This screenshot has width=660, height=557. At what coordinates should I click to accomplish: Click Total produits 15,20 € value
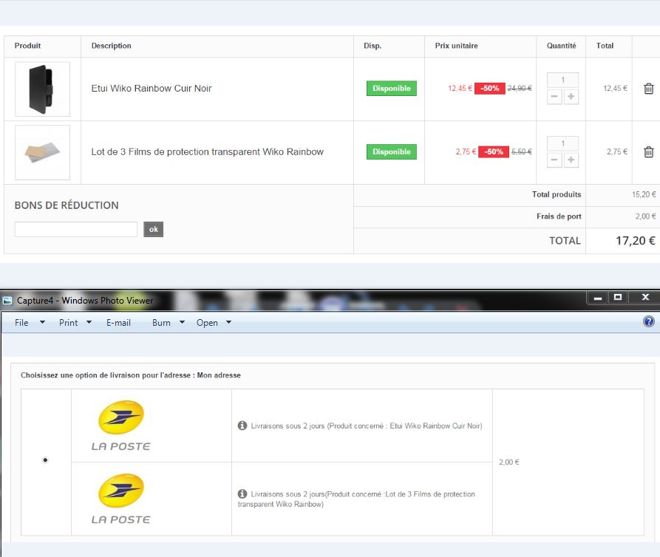644,194
